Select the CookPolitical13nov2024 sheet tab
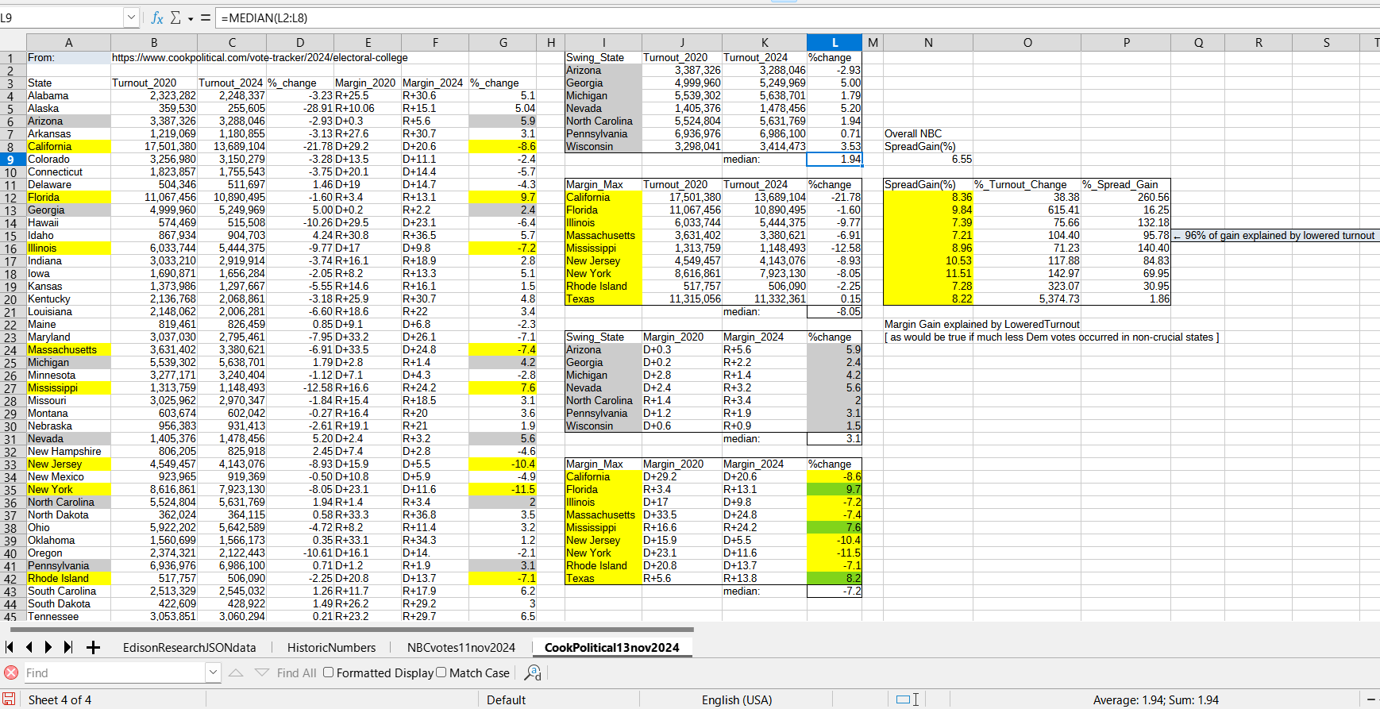The width and height of the screenshot is (1380, 709). 611,647
